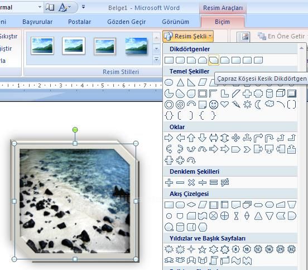This screenshot has height=270, width=308.
Task: Show next row of picture styles
Action: (x=157, y=48)
